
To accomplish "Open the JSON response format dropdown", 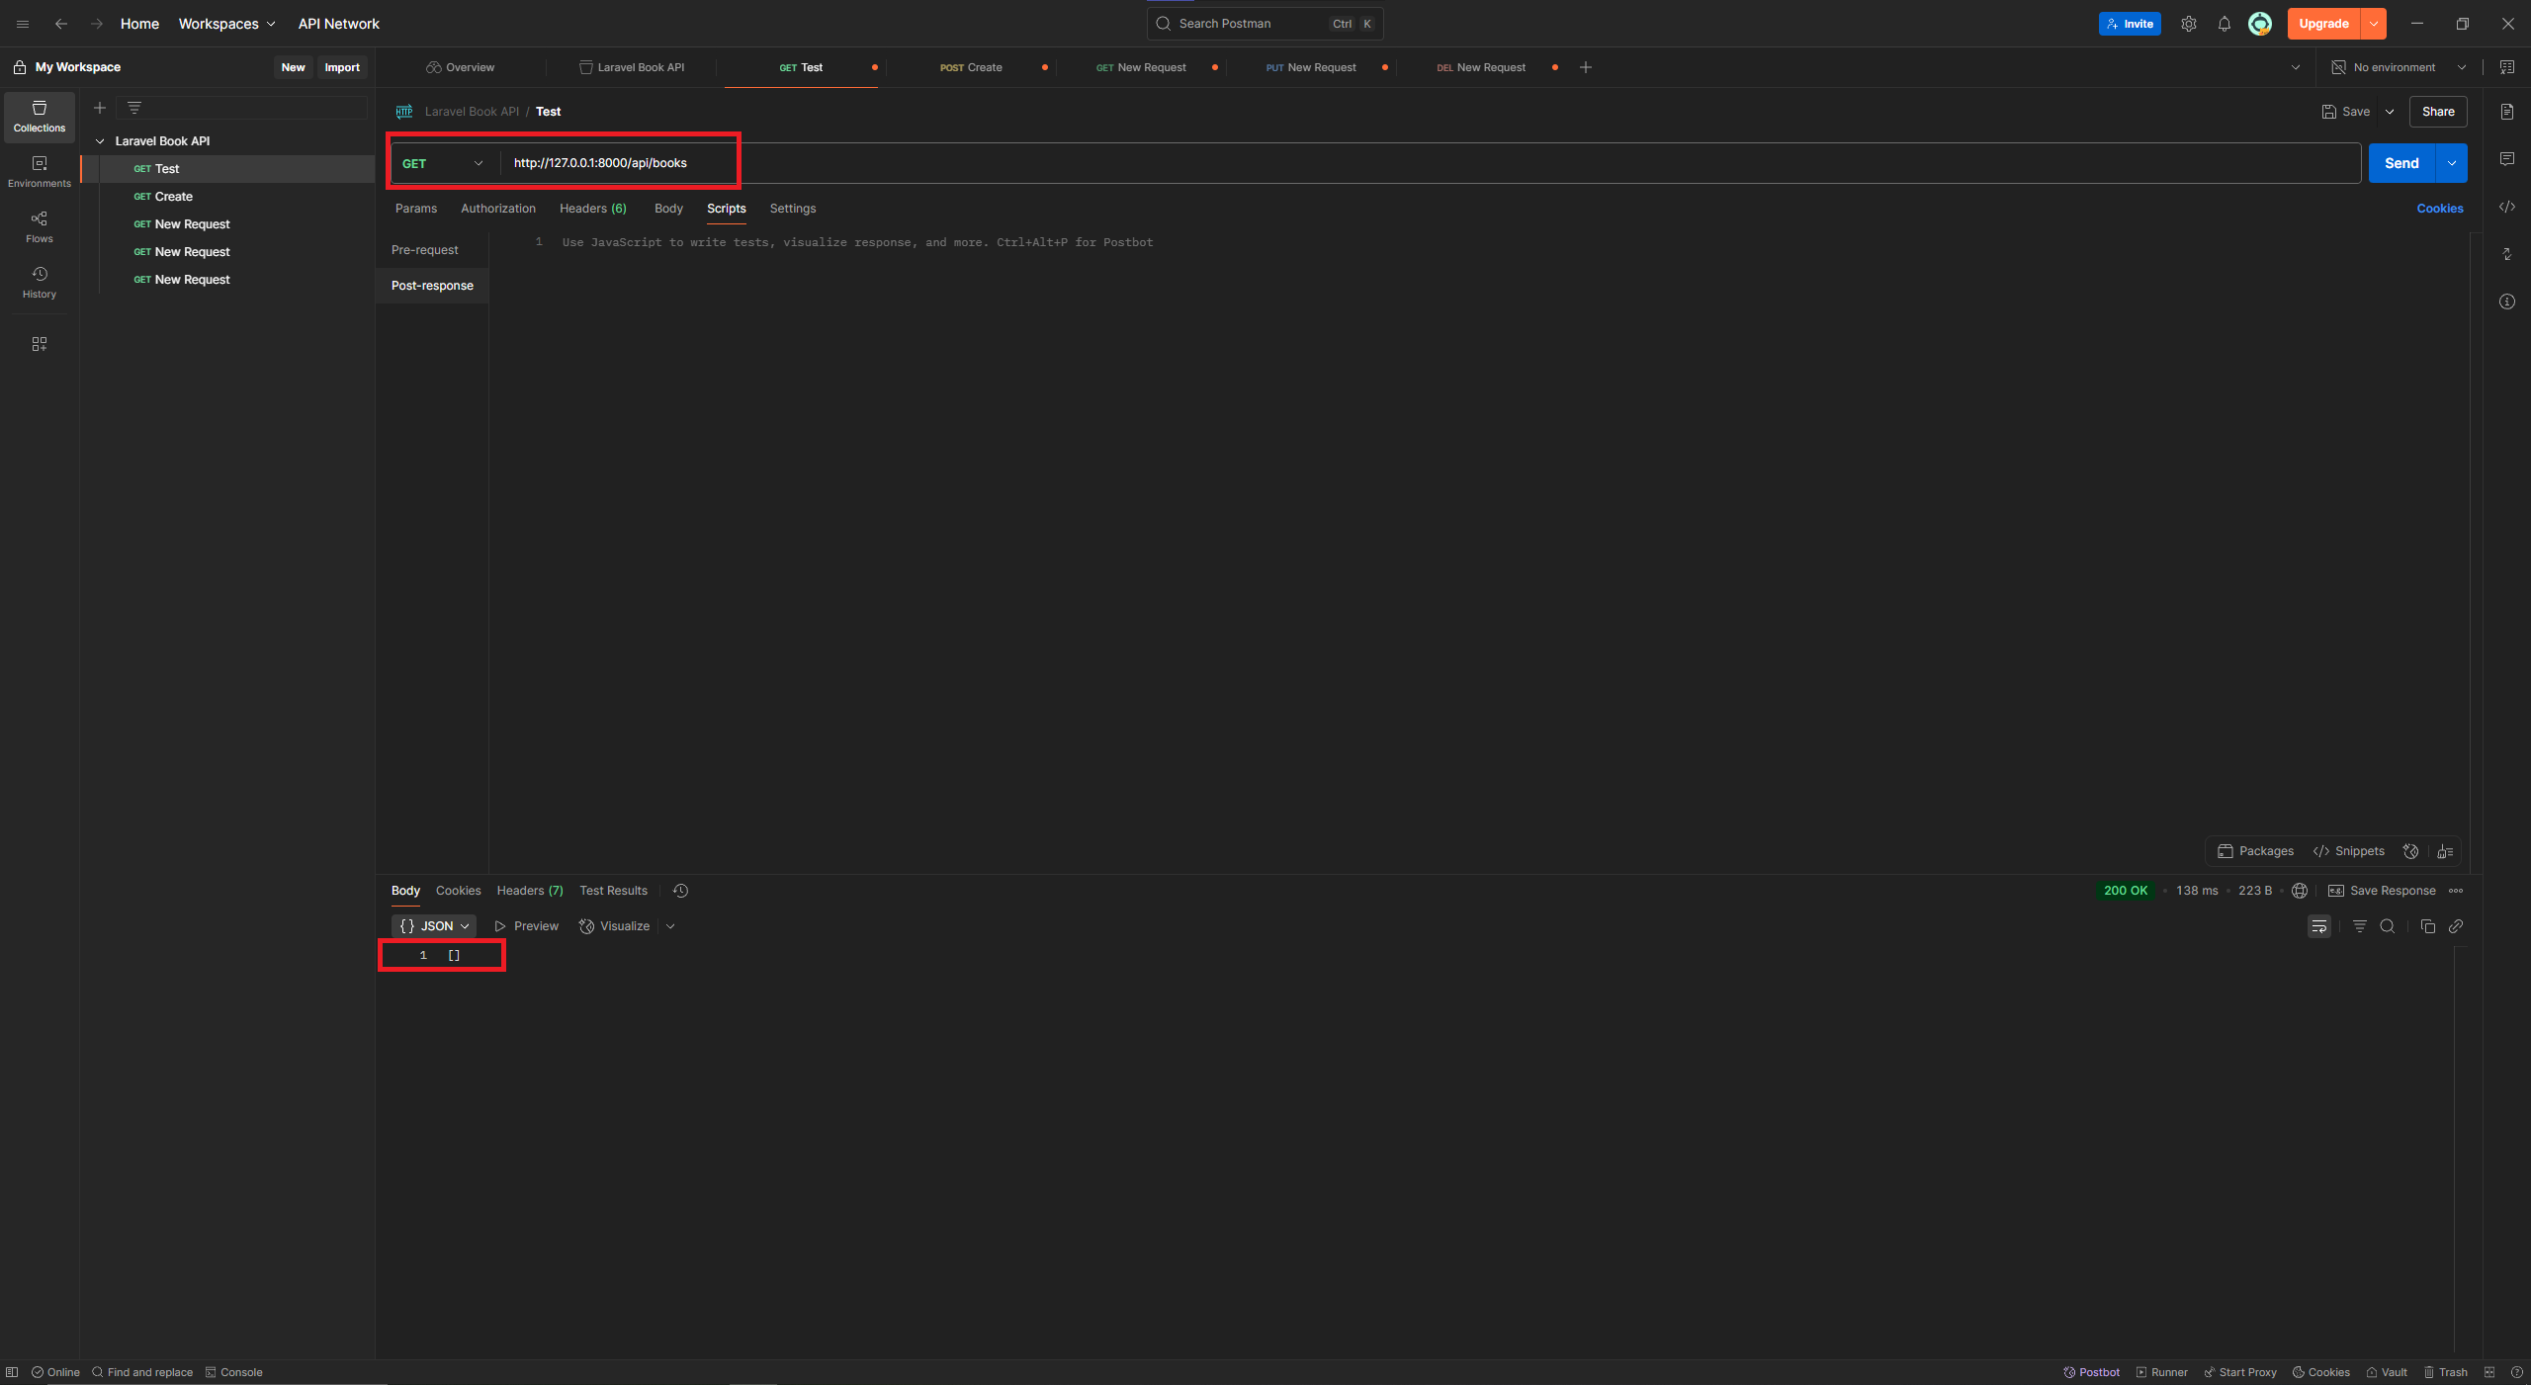I will (433, 925).
